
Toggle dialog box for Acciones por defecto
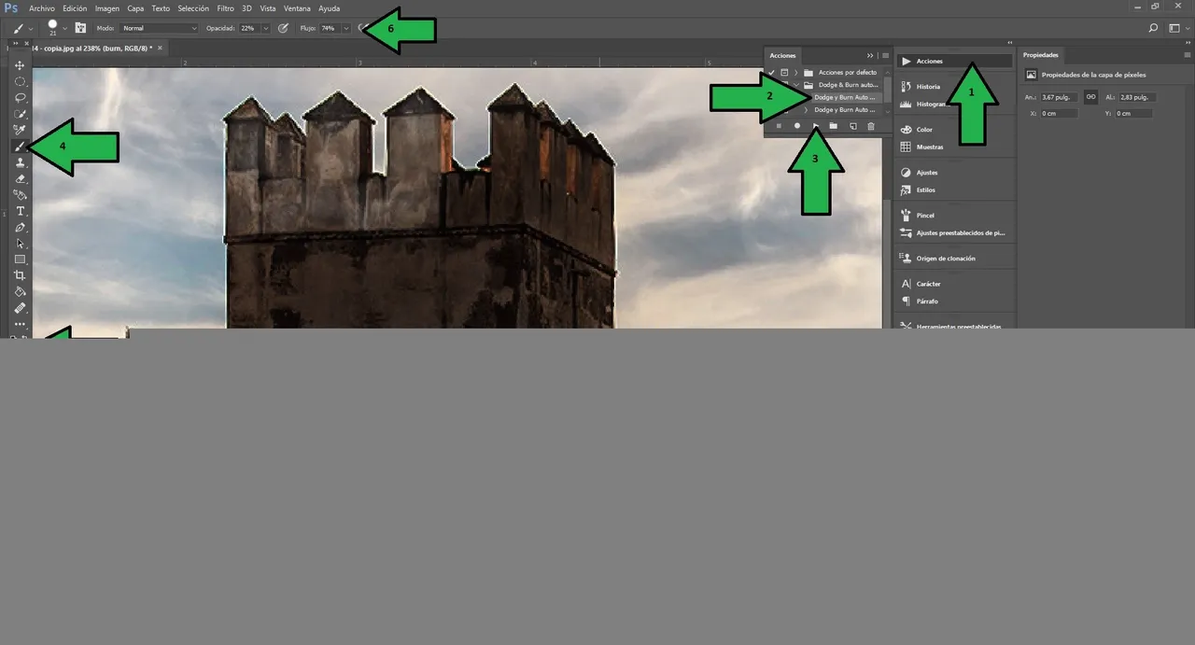(784, 72)
